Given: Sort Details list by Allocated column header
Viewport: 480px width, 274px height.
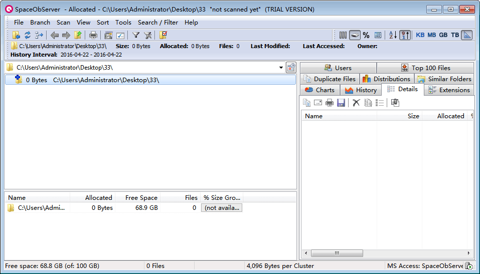Looking at the screenshot, I should 445,116.
